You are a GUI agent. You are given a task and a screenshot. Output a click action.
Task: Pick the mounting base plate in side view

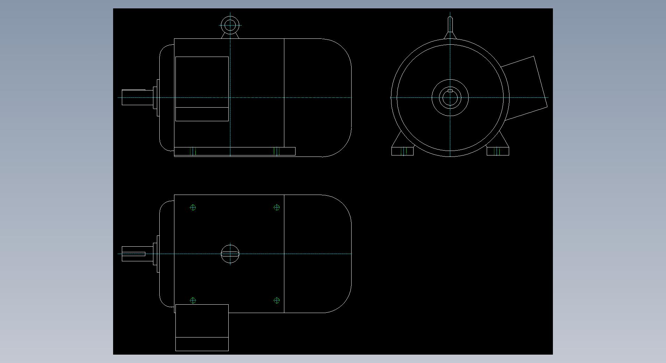[235, 151]
